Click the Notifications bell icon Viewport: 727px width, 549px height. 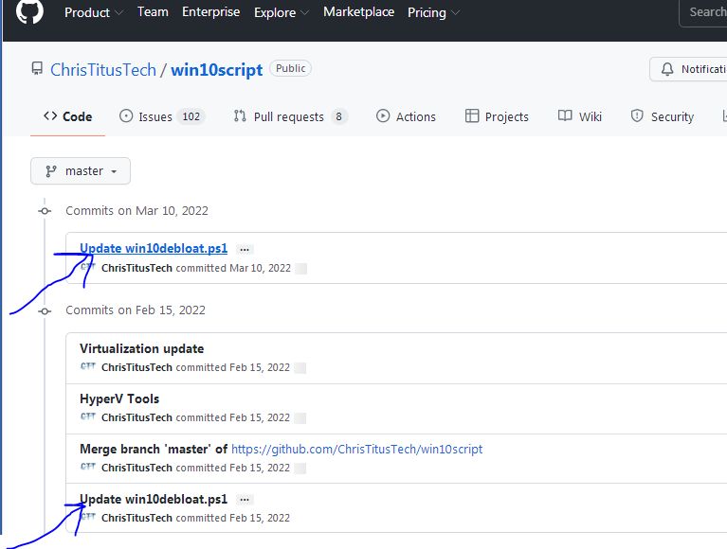(x=666, y=69)
